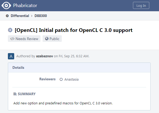
Task: Click the gear icon beside revision title
Action: point(10,30)
